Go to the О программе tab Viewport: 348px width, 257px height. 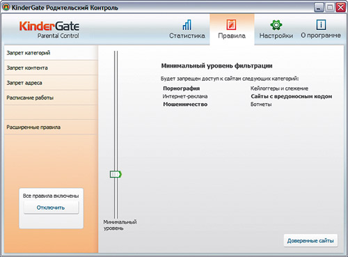pos(321,29)
